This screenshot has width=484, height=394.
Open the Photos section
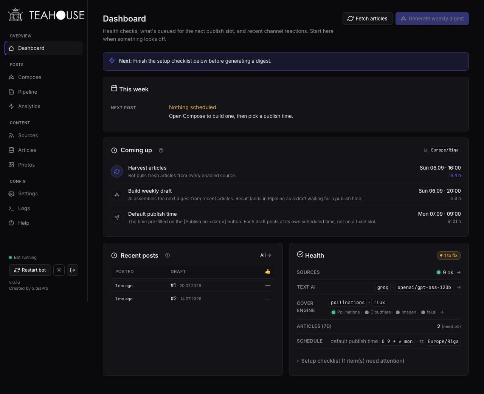point(43,165)
